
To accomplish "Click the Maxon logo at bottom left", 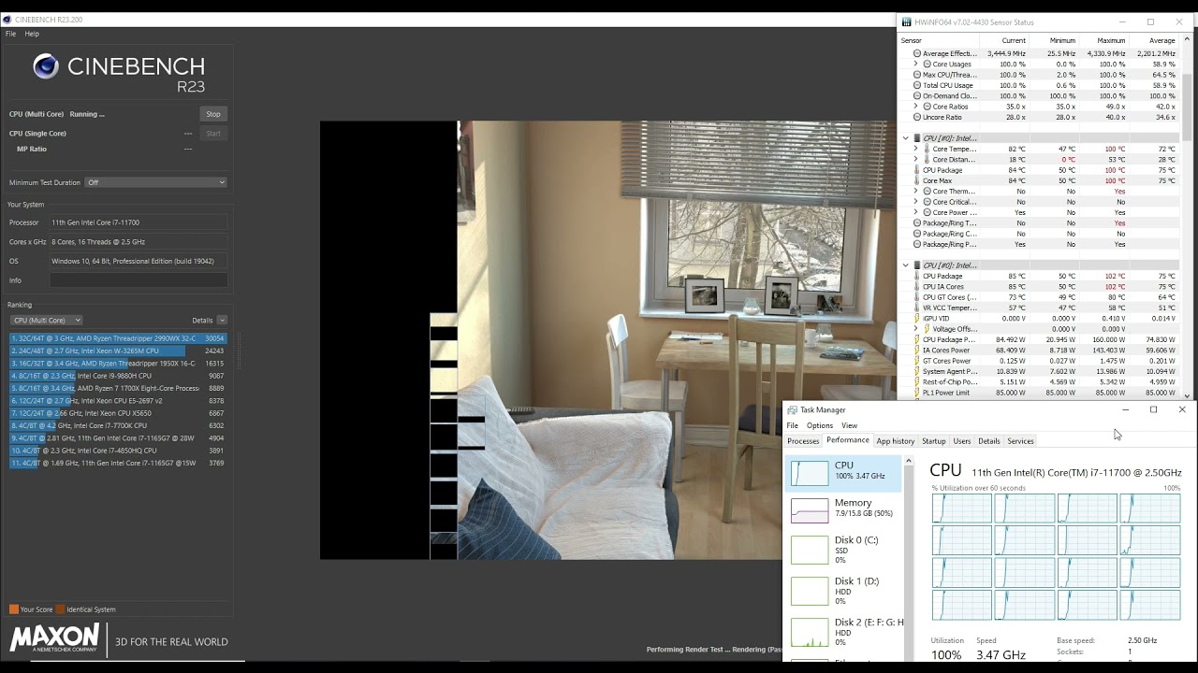I will coord(54,638).
